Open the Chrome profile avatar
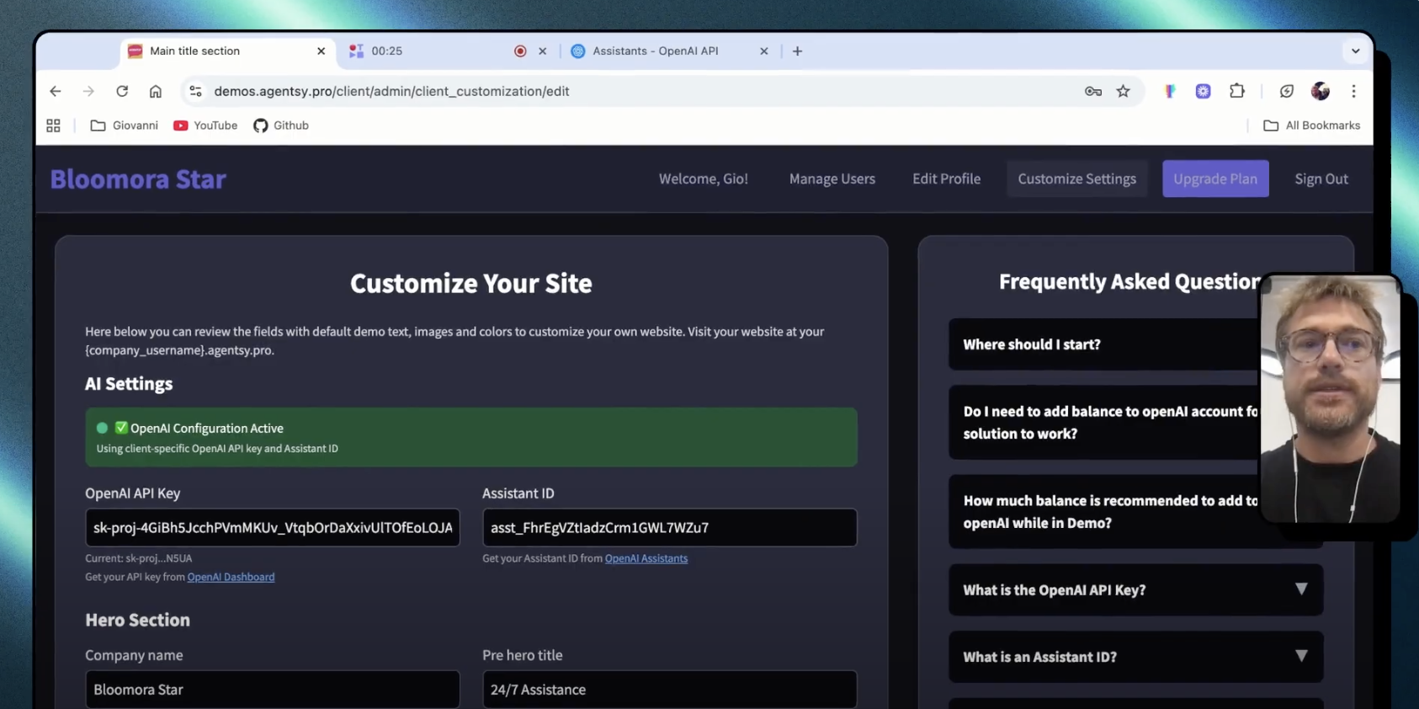This screenshot has height=709, width=1419. coord(1320,91)
